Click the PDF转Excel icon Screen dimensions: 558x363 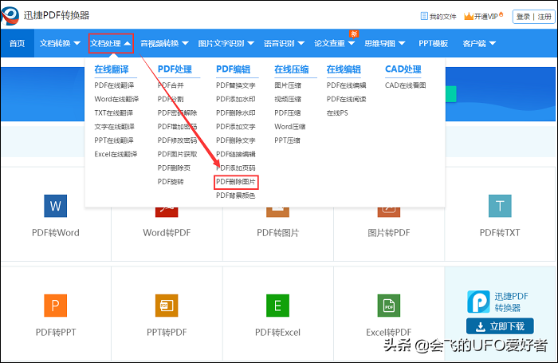pyautogui.click(x=277, y=306)
